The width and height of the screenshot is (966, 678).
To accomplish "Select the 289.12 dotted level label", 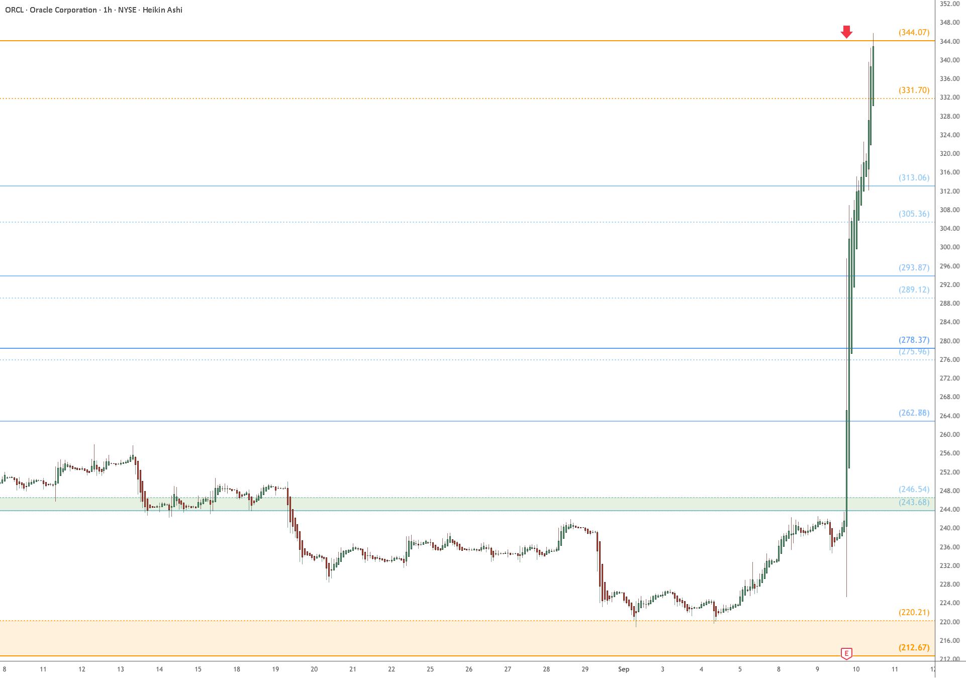I will tap(914, 289).
